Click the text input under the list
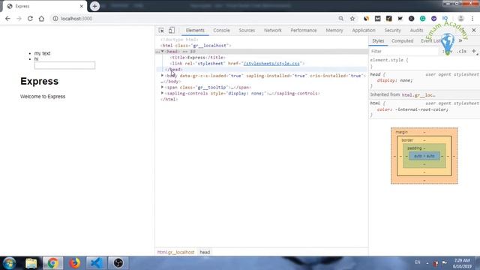Screen dimensions: 480x270 [64, 65]
